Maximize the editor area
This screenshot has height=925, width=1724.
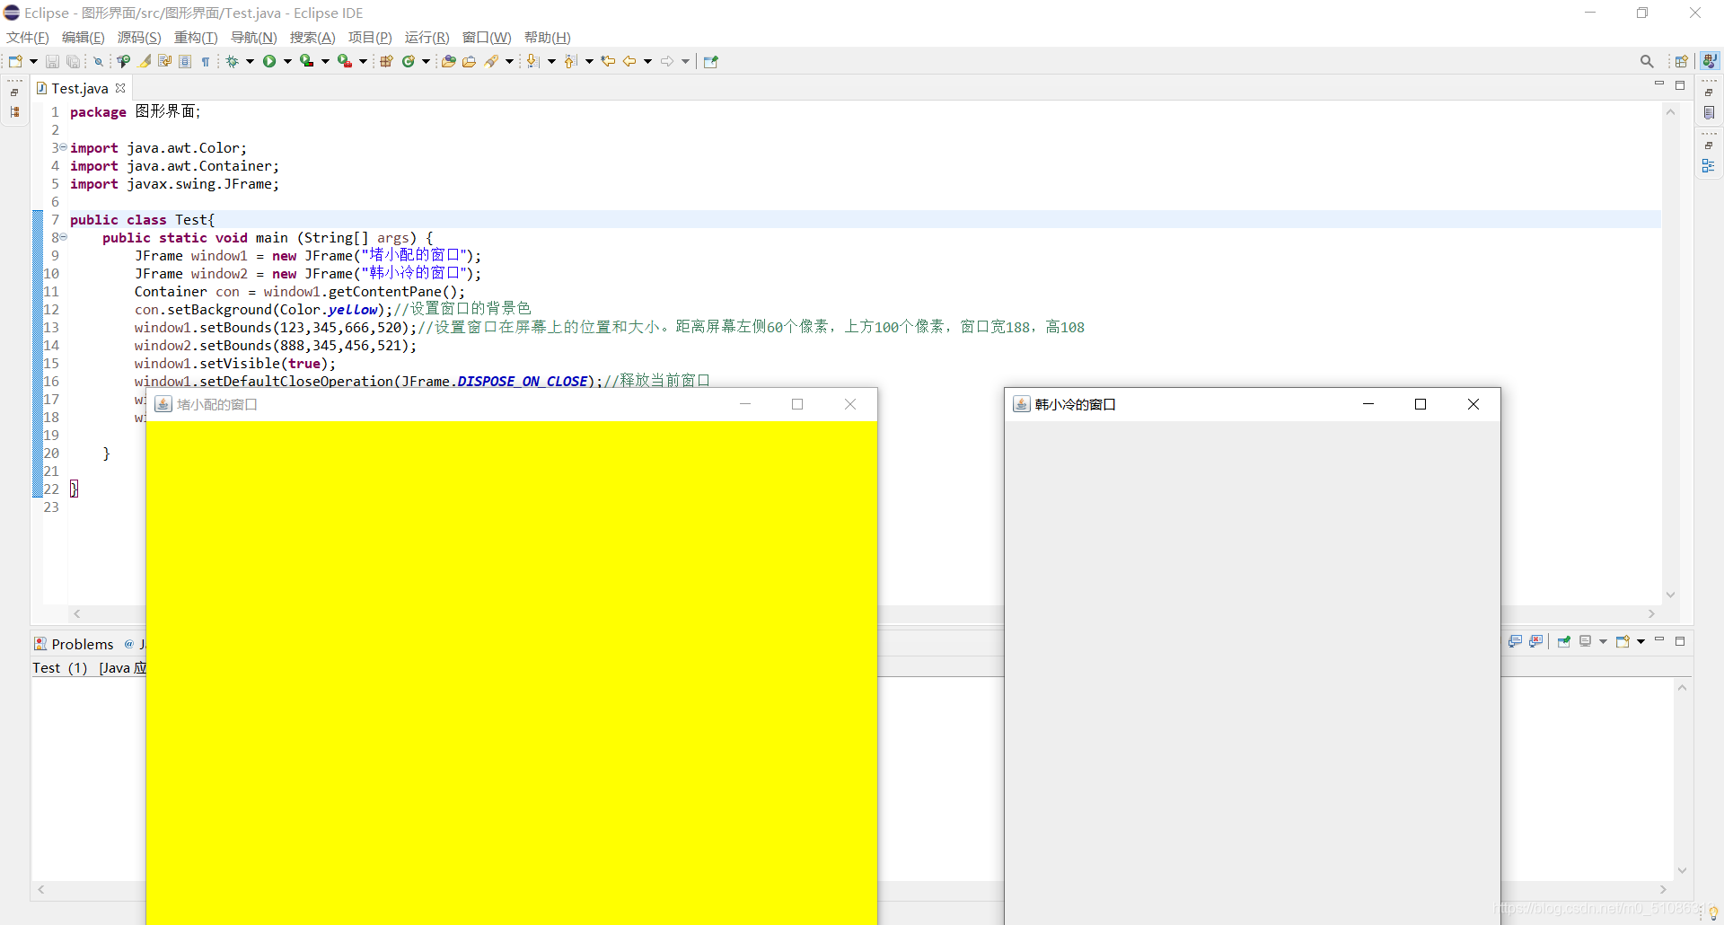1680,85
